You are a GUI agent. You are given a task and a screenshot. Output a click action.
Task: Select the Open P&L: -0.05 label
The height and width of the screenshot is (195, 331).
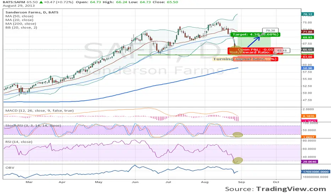click(256, 50)
